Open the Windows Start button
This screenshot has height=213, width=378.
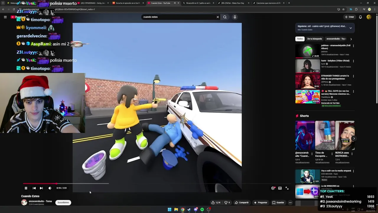coord(170,209)
